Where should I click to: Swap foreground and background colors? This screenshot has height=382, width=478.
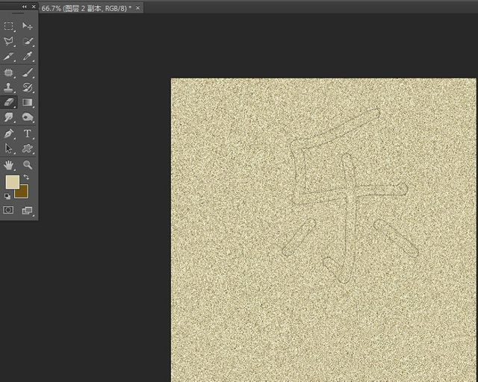click(x=26, y=177)
